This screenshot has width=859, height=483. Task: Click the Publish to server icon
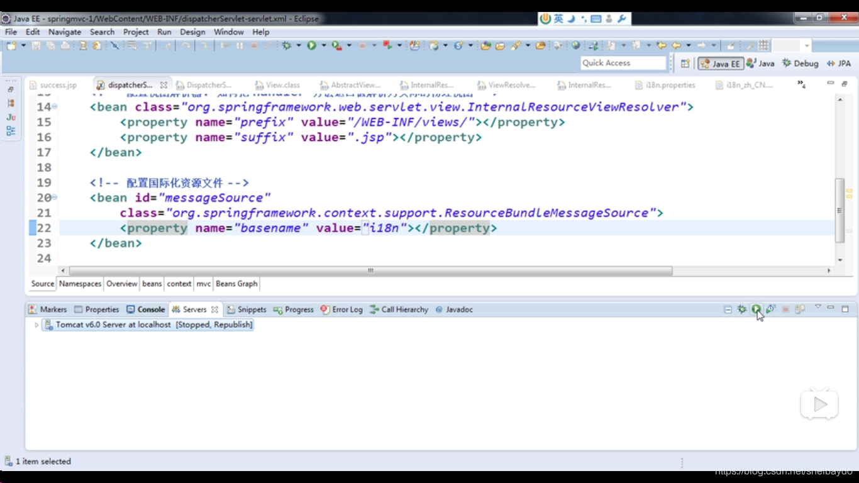800,309
